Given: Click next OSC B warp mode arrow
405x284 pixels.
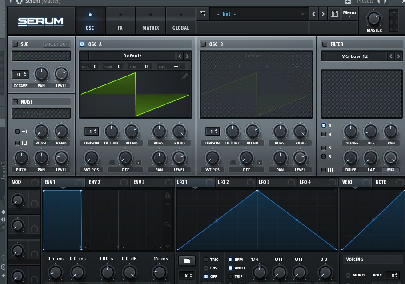Looking at the screenshot, I should click(x=260, y=163).
